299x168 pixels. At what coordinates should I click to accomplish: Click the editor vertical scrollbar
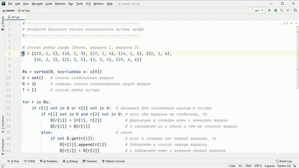(298, 57)
